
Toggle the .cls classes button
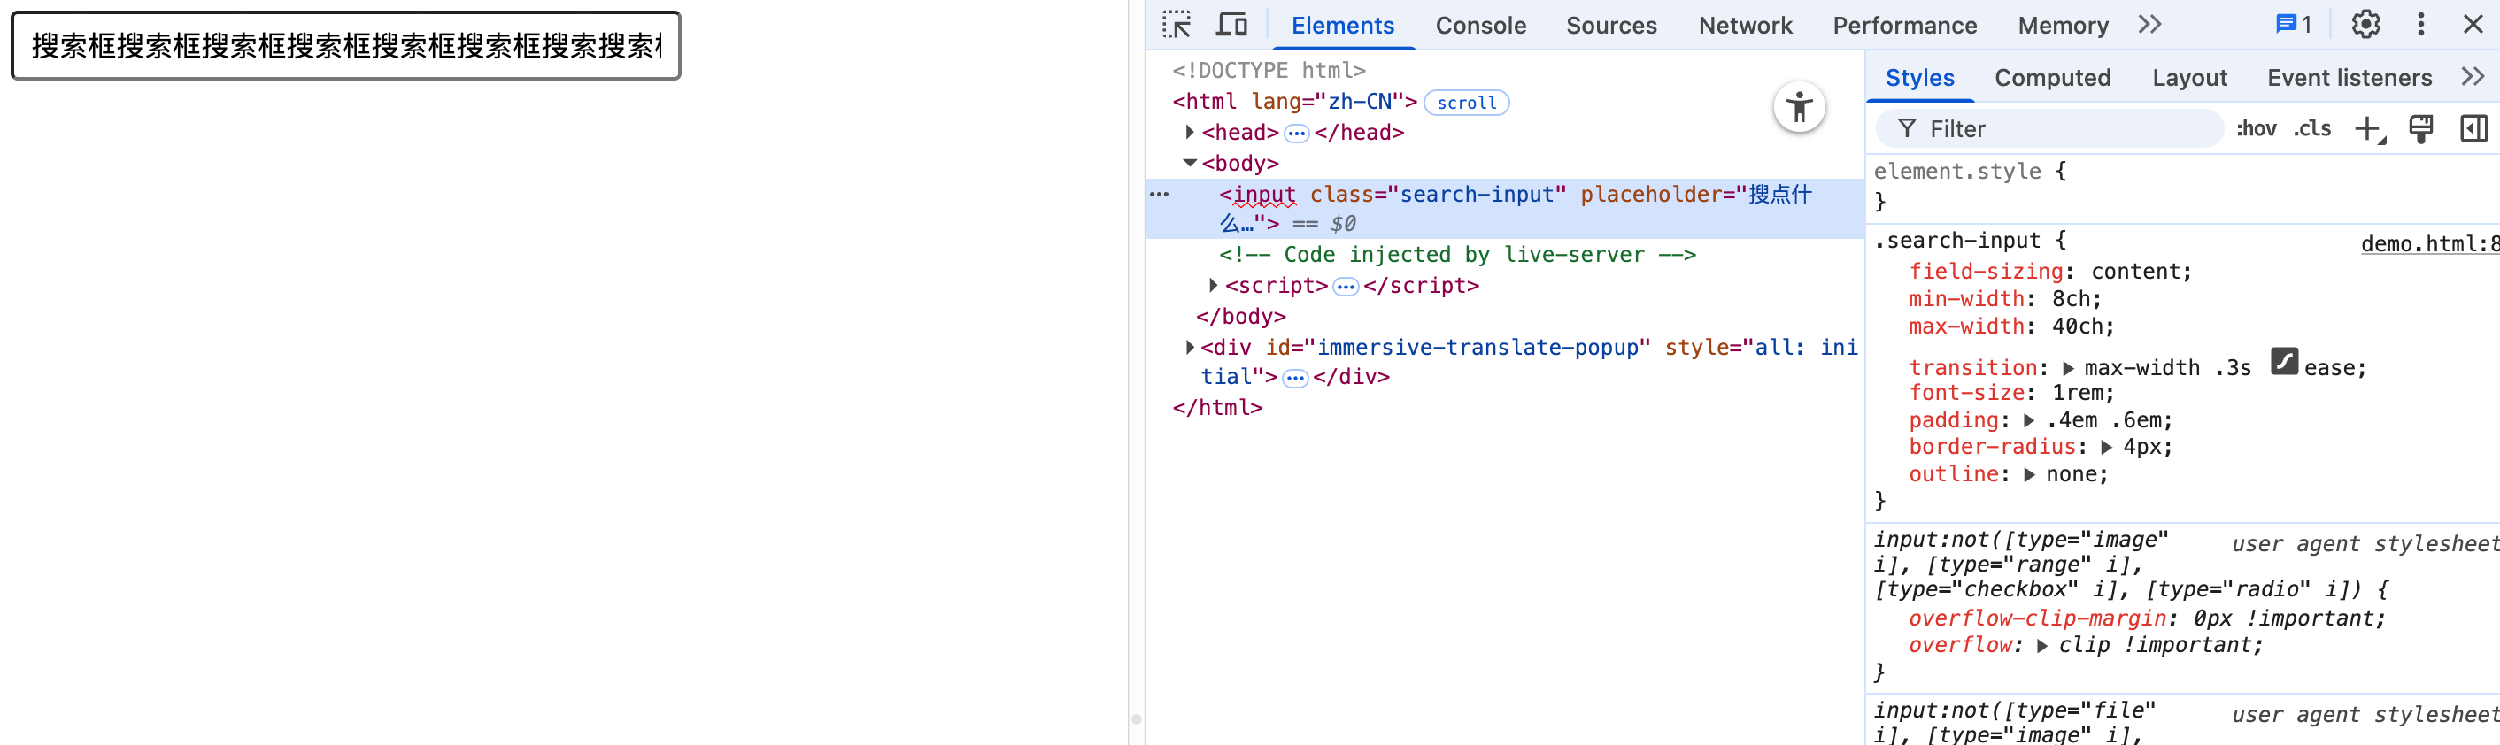2312,128
